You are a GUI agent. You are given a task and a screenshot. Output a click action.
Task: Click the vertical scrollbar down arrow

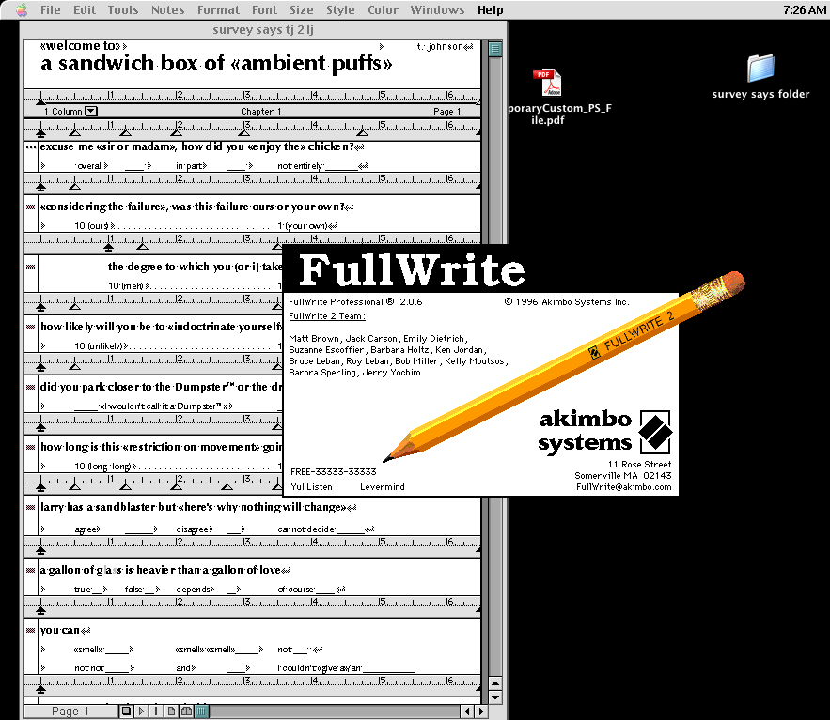pyautogui.click(x=495, y=697)
